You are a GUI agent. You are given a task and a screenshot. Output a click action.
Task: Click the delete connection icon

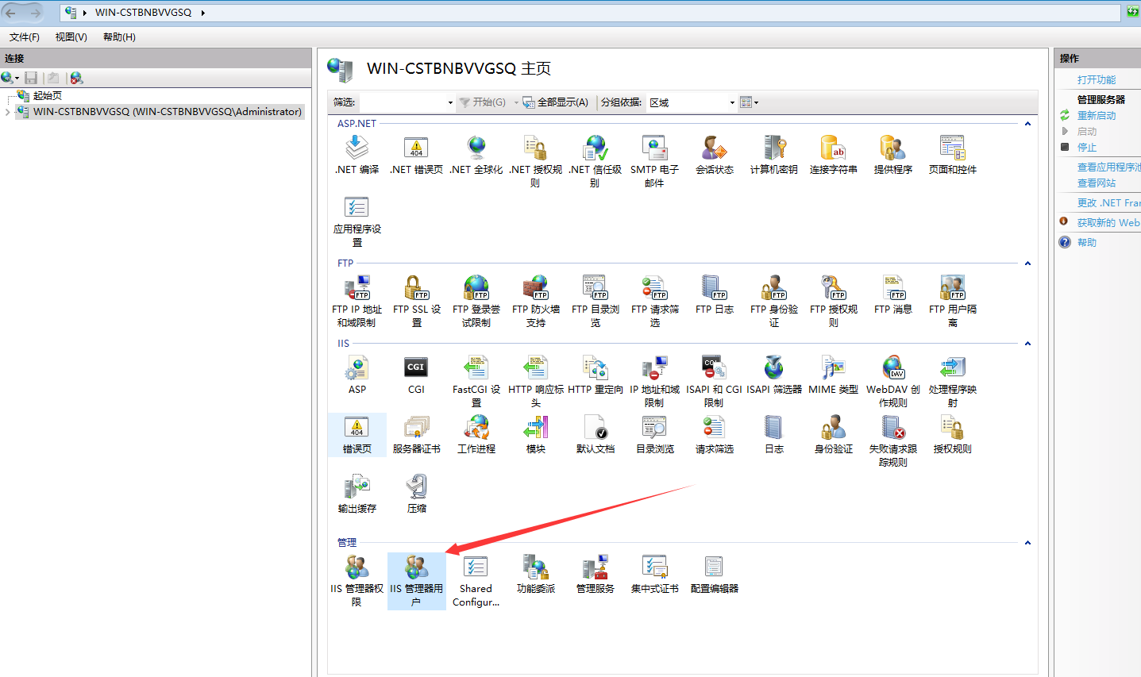[x=76, y=78]
